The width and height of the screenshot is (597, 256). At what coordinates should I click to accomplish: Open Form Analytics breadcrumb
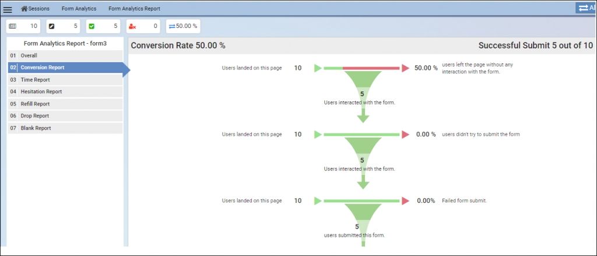pos(79,8)
